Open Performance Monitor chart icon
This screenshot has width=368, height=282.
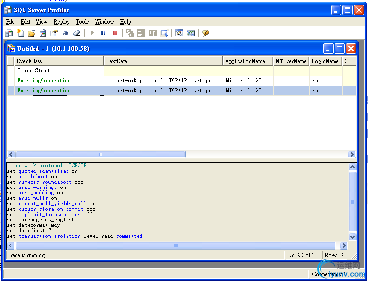191,33
